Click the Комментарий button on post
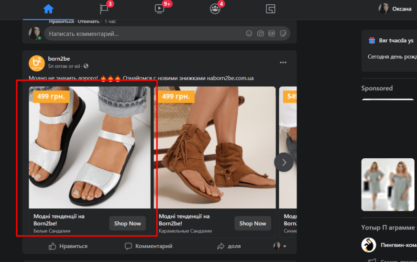 coord(148,246)
